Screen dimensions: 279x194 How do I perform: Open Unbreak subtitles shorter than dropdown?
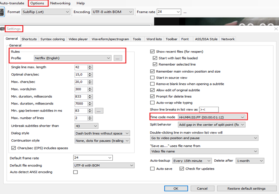pyautogui.click(x=86, y=126)
